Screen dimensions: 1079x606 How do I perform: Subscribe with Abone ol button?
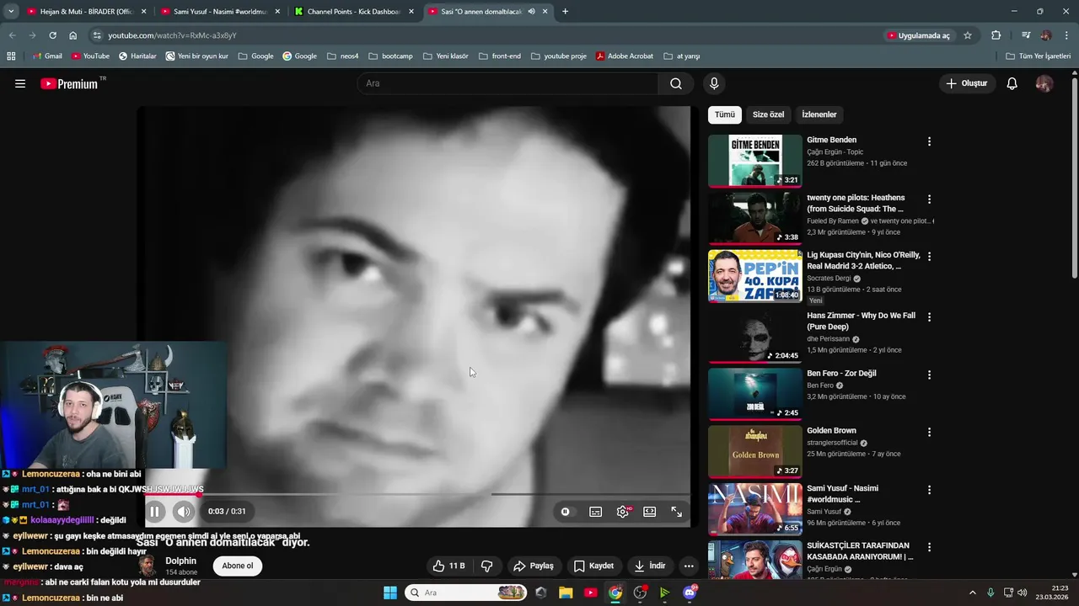coord(237,566)
